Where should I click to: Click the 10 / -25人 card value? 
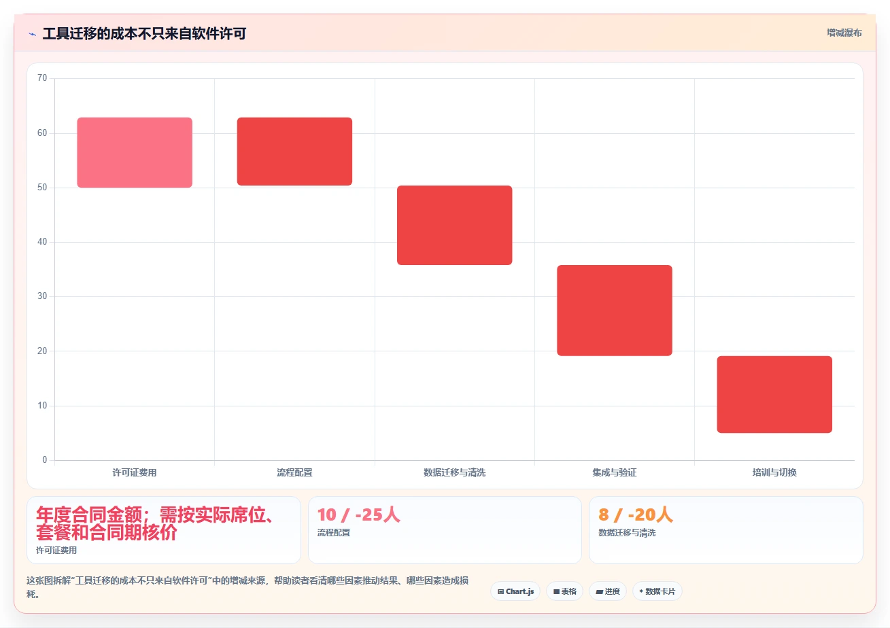pyautogui.click(x=359, y=515)
